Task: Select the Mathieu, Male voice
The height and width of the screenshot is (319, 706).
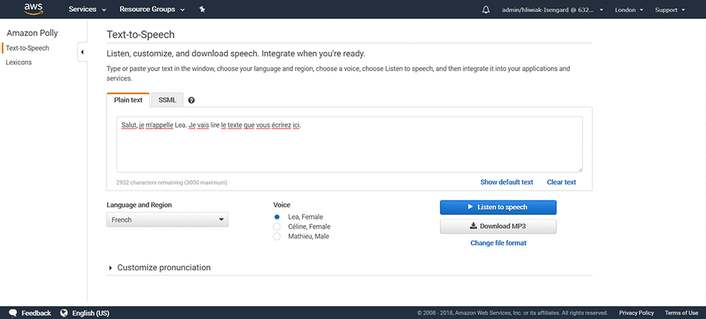Action: [277, 236]
